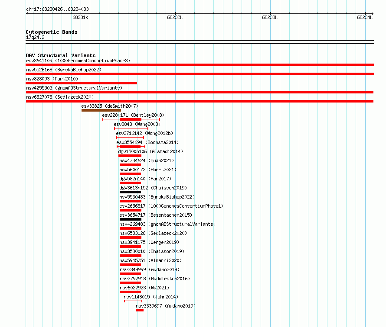This screenshot has height=327, width=386.
Task: Open dgv3613n152 (Chaisson2019) variant
Action: coord(153,188)
